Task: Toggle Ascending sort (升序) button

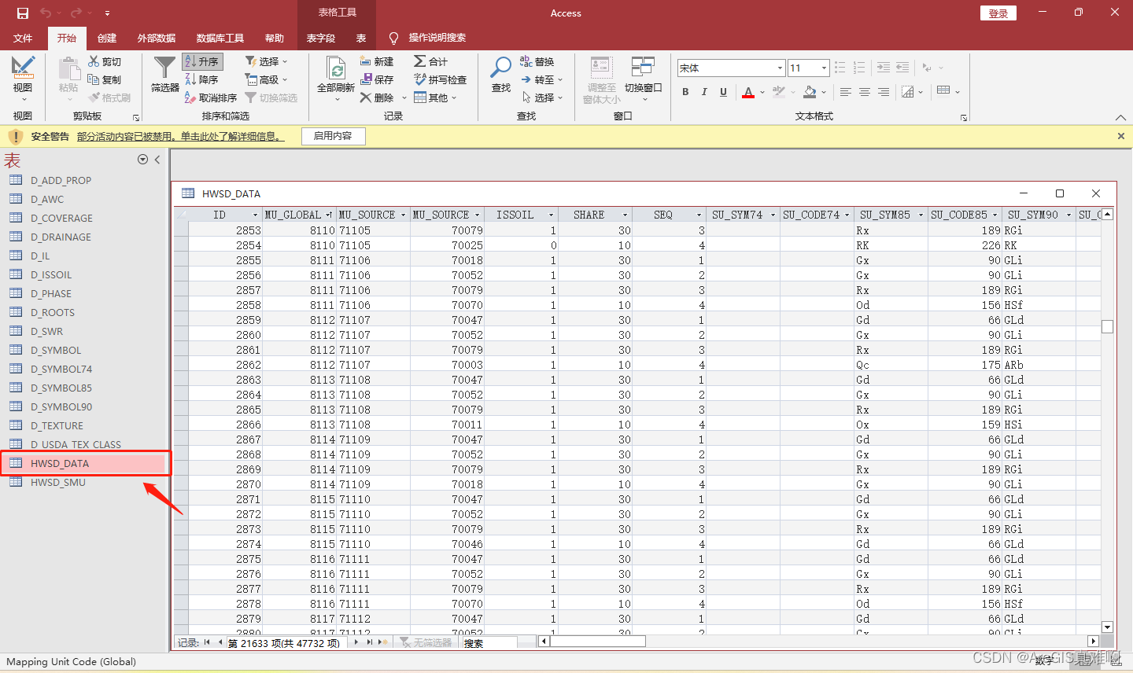Action: click(203, 61)
